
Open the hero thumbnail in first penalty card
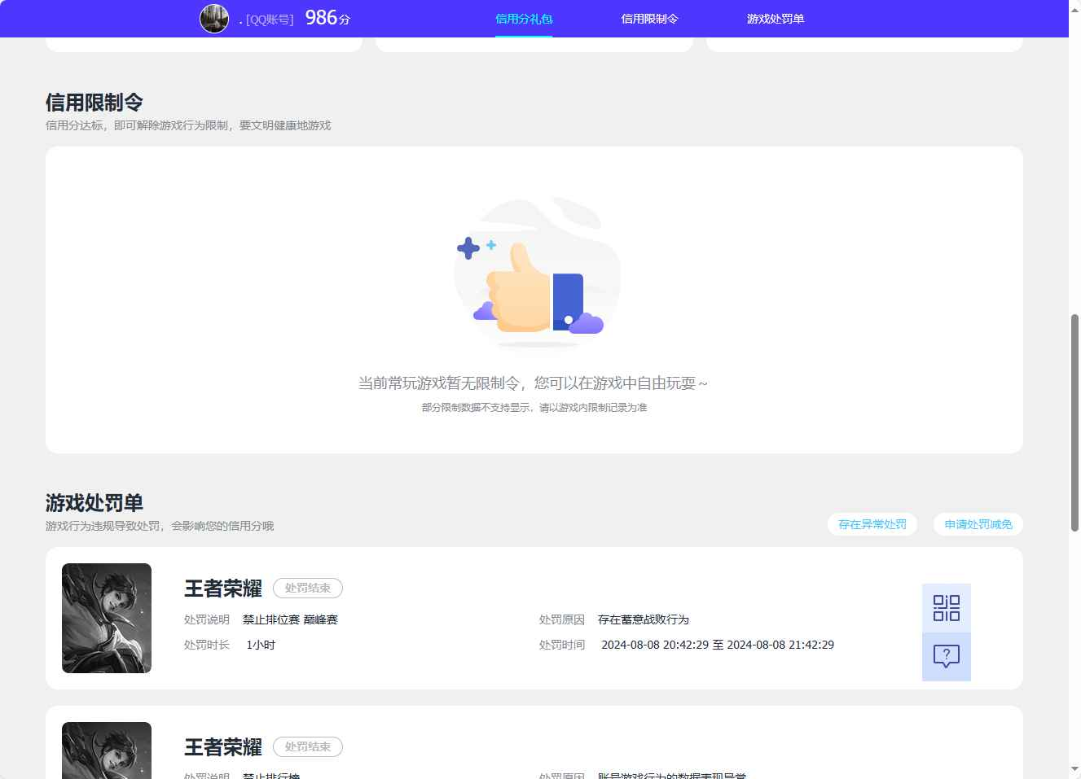pos(107,618)
